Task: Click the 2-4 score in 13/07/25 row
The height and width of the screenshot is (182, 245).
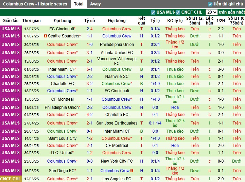Action: tap(89, 29)
